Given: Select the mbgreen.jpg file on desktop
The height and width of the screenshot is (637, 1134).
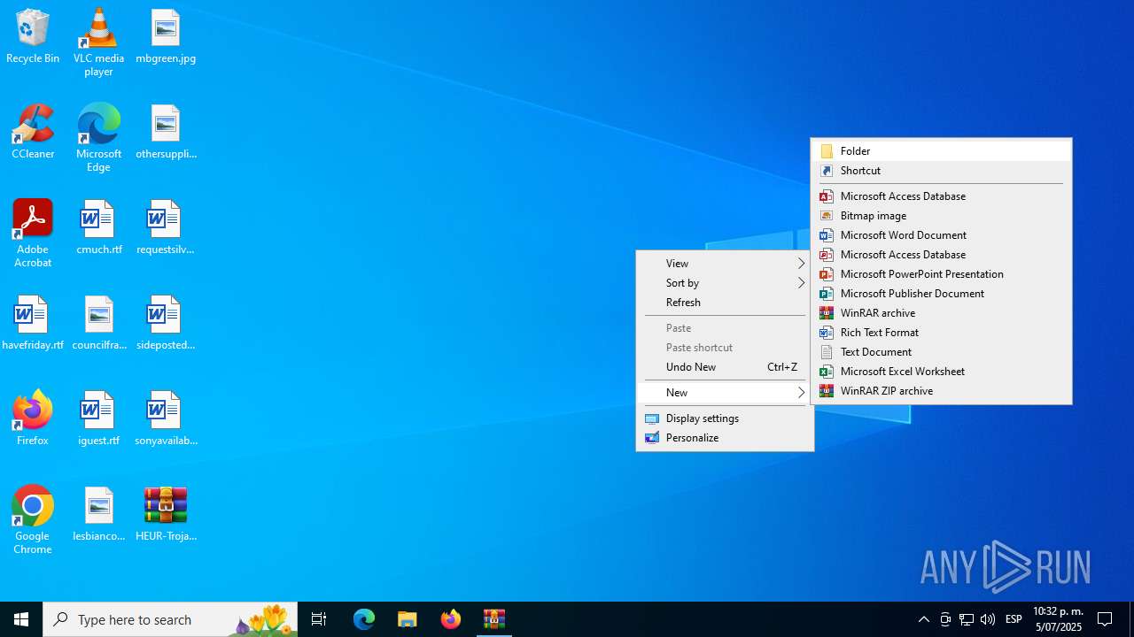Looking at the screenshot, I should click(166, 37).
